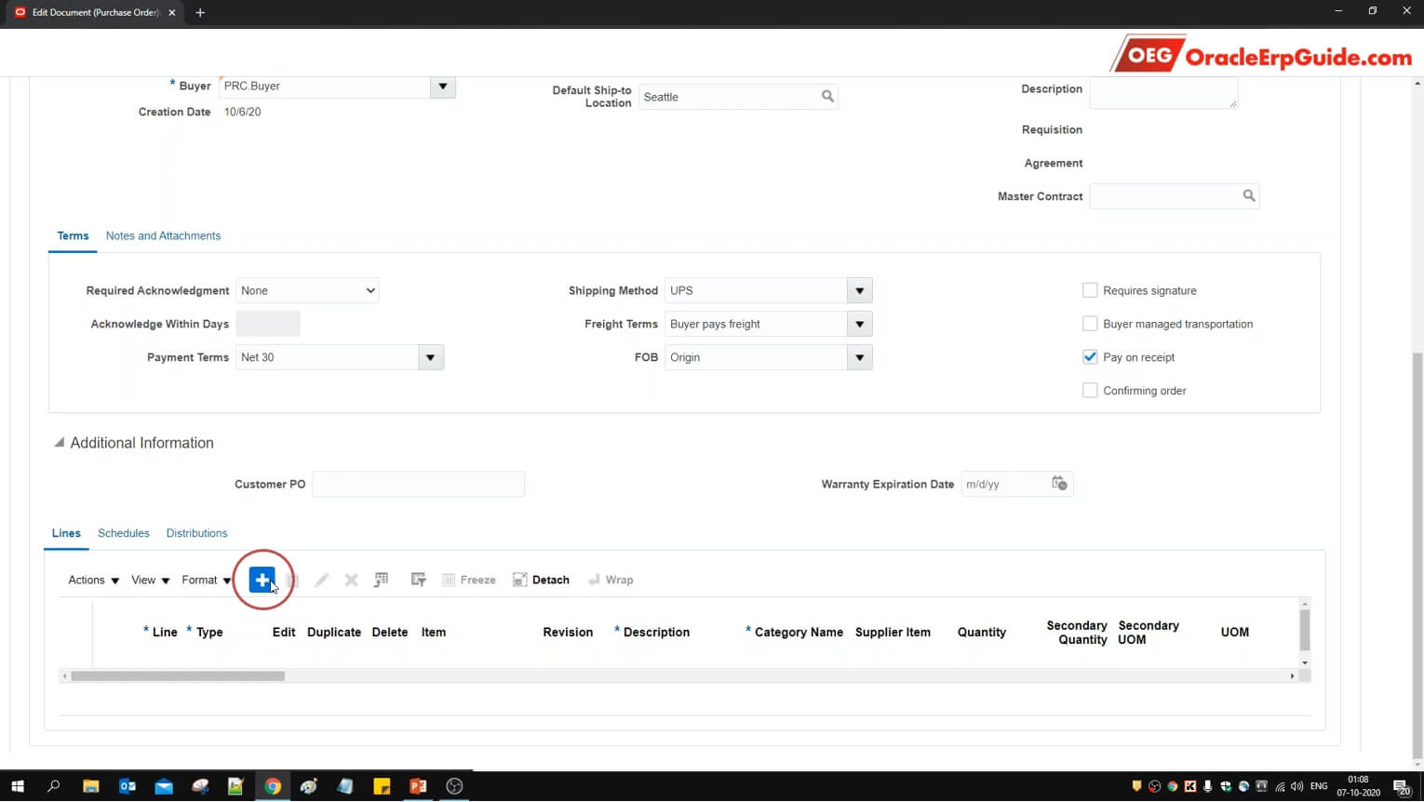Click the pencil edit icon in lines toolbar
The image size is (1424, 802).
(322, 580)
